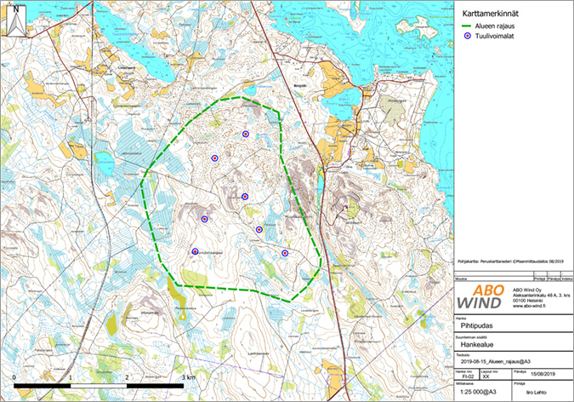The image size is (574, 402).
Task: Click the project name 'Pihtipudas'
Action: tap(476, 325)
